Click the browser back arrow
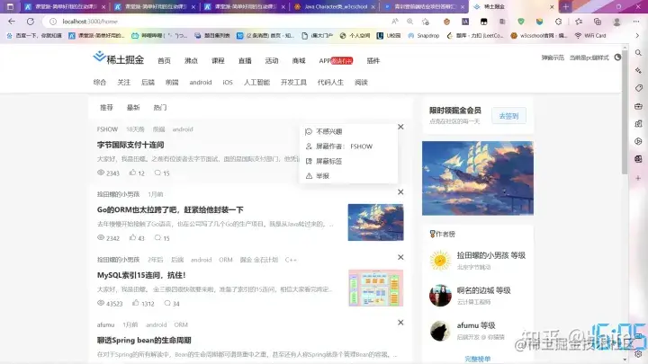The height and width of the screenshot is (364, 648). point(12,22)
